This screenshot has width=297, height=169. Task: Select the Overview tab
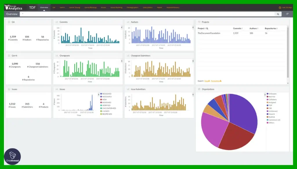(x=44, y=8)
